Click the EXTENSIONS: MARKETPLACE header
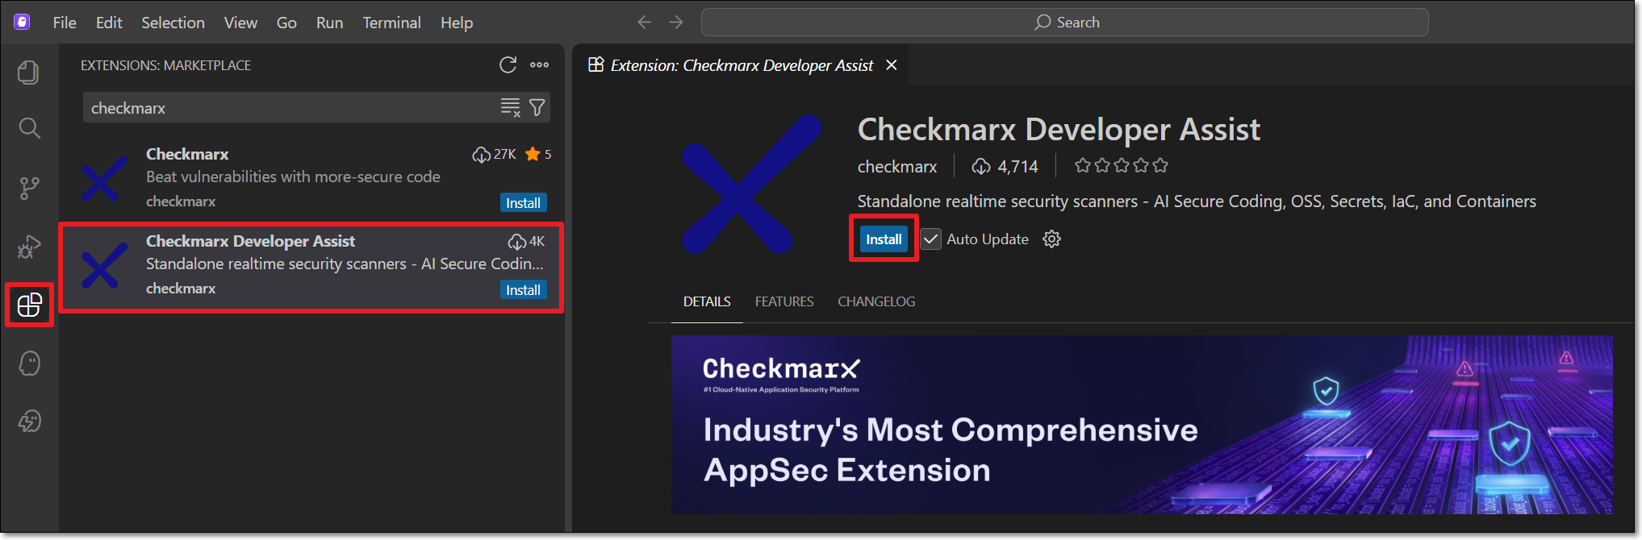This screenshot has height=540, width=1642. [x=165, y=65]
